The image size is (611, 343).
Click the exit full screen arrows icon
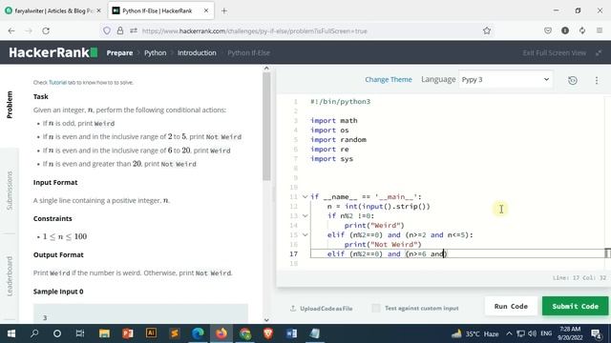pos(599,53)
